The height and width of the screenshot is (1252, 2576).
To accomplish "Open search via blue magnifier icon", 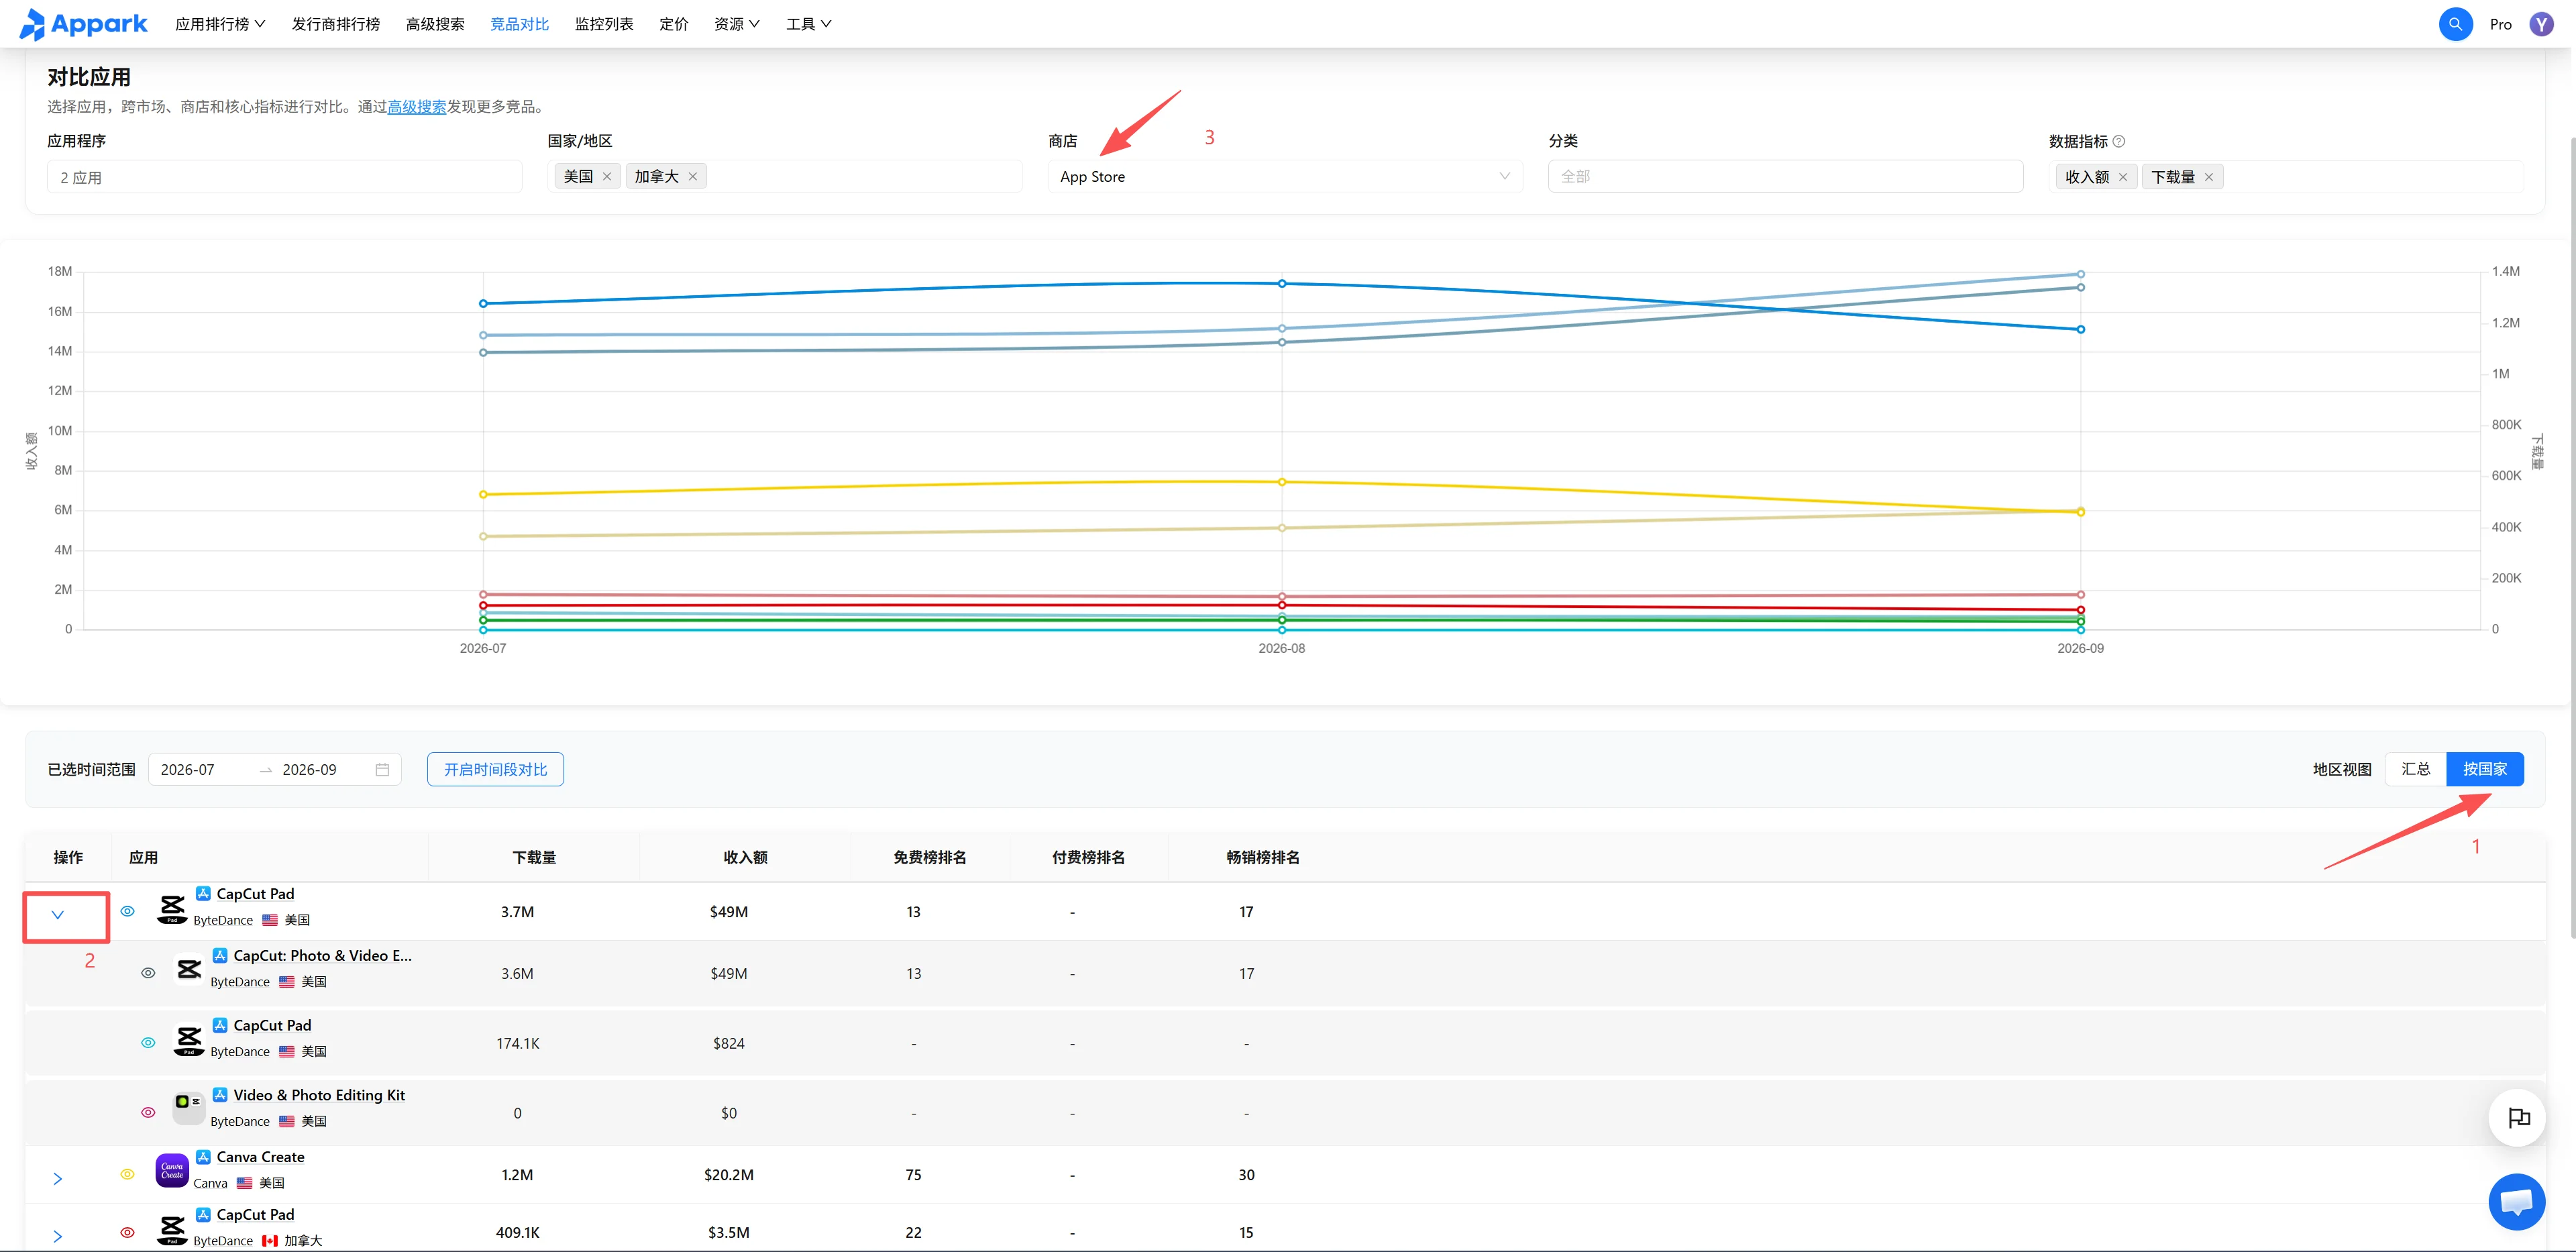I will tap(2455, 24).
